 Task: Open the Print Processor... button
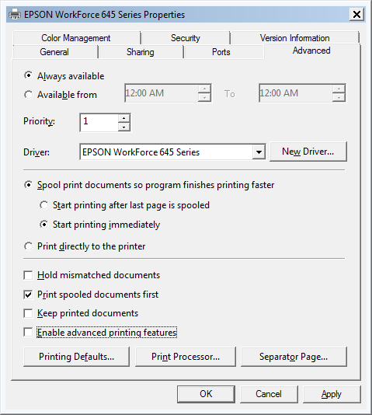point(186,357)
